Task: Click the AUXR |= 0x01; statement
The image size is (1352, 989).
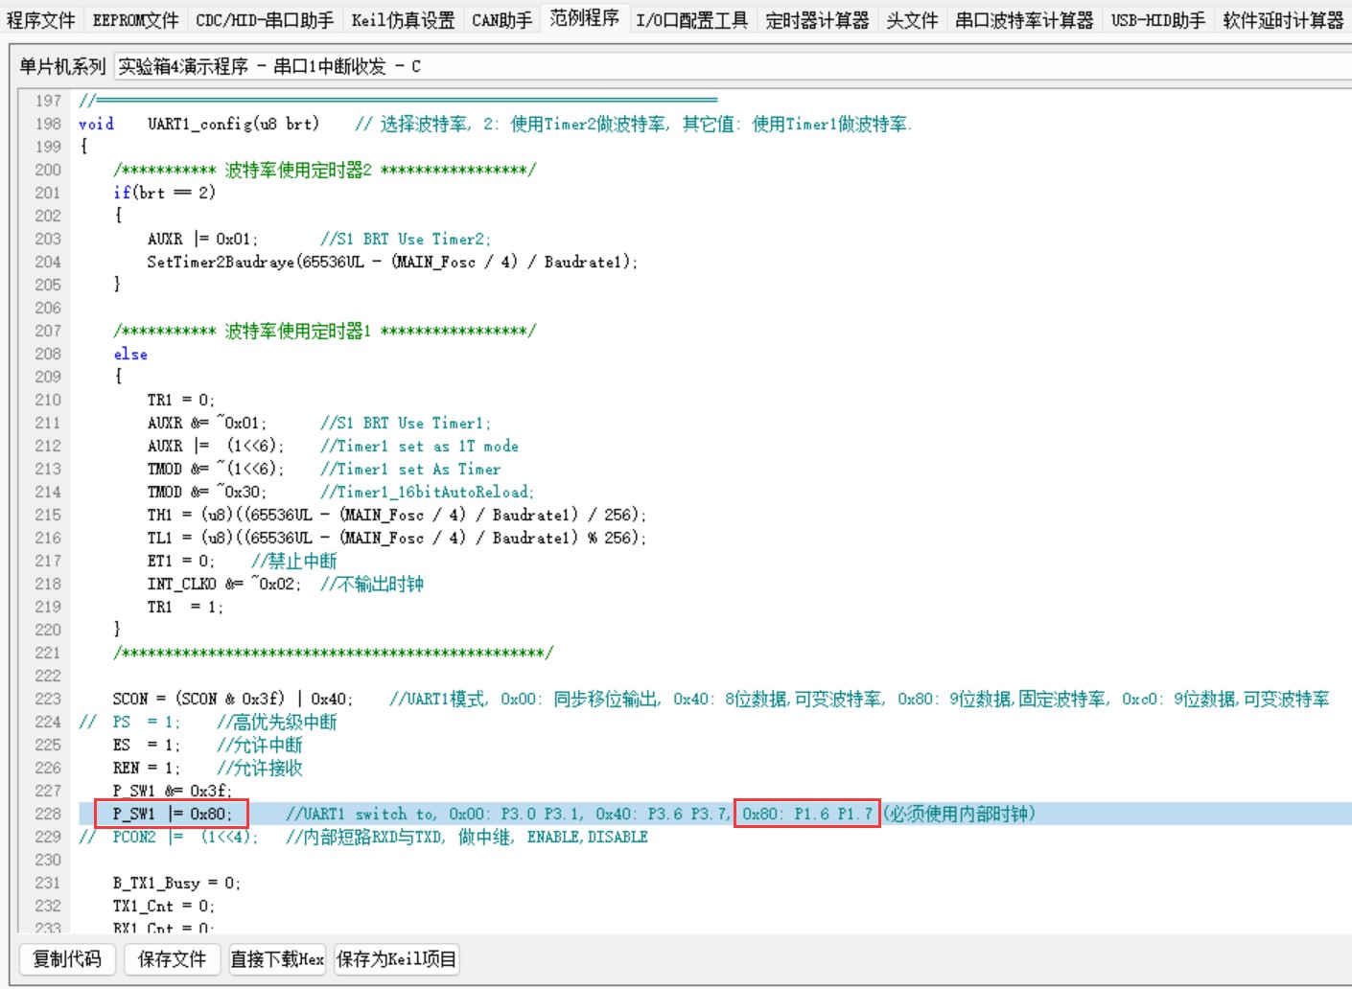Action: pos(202,239)
